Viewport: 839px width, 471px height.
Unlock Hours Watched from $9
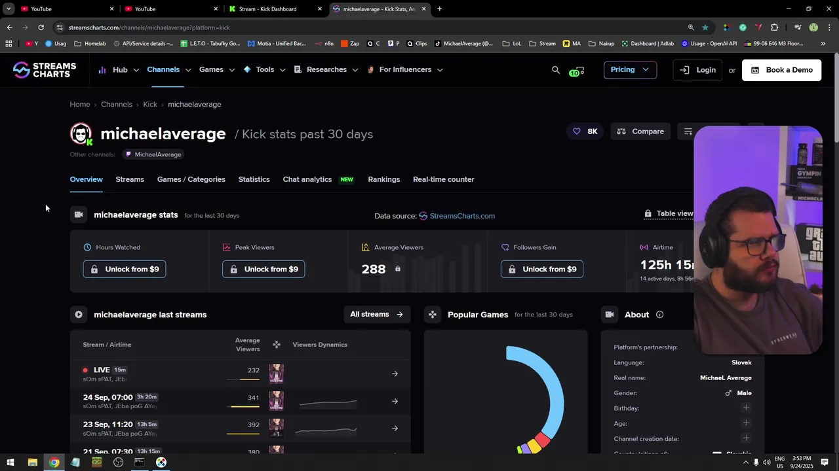[x=125, y=269]
